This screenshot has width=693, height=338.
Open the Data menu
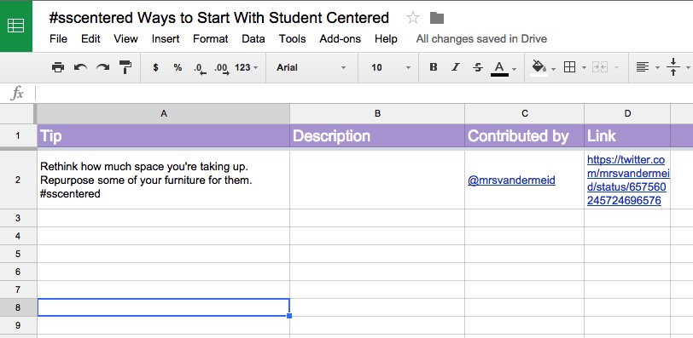click(x=253, y=39)
